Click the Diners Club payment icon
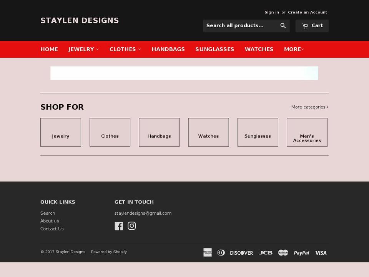Image resolution: width=369 pixels, height=277 pixels. (x=221, y=253)
